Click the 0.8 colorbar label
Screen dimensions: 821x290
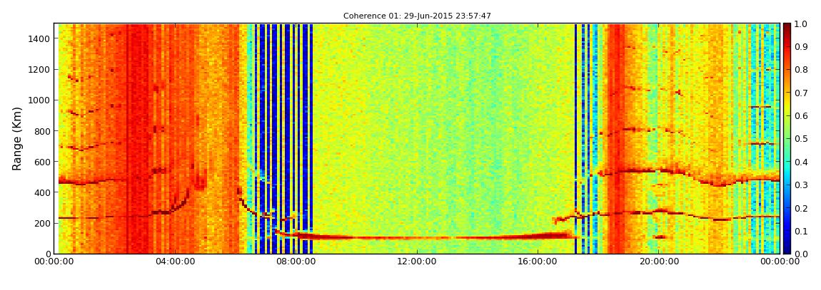point(800,70)
